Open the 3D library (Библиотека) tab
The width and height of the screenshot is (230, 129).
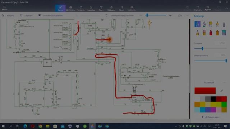pyautogui.click(x=132, y=8)
